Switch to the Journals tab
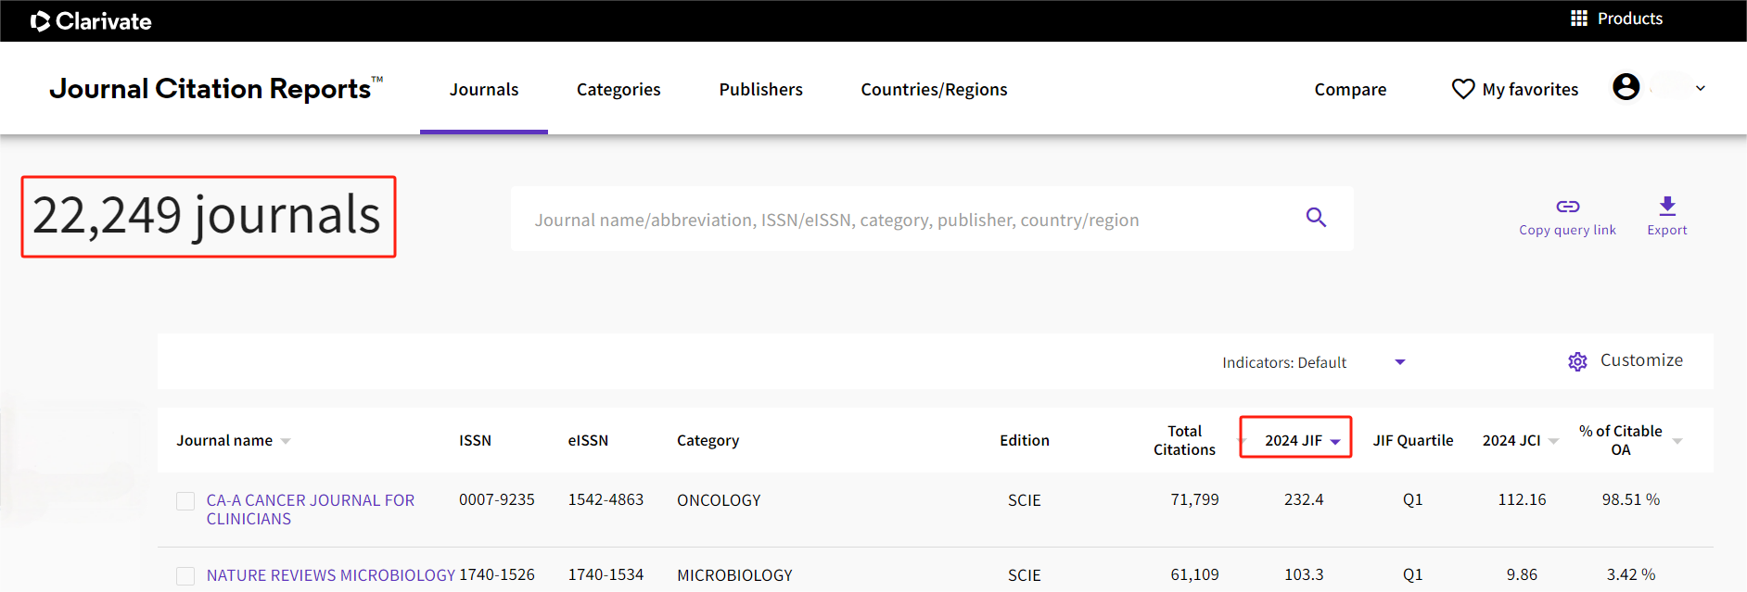 tap(484, 90)
